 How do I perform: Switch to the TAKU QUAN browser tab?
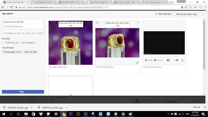[x=70, y=2]
